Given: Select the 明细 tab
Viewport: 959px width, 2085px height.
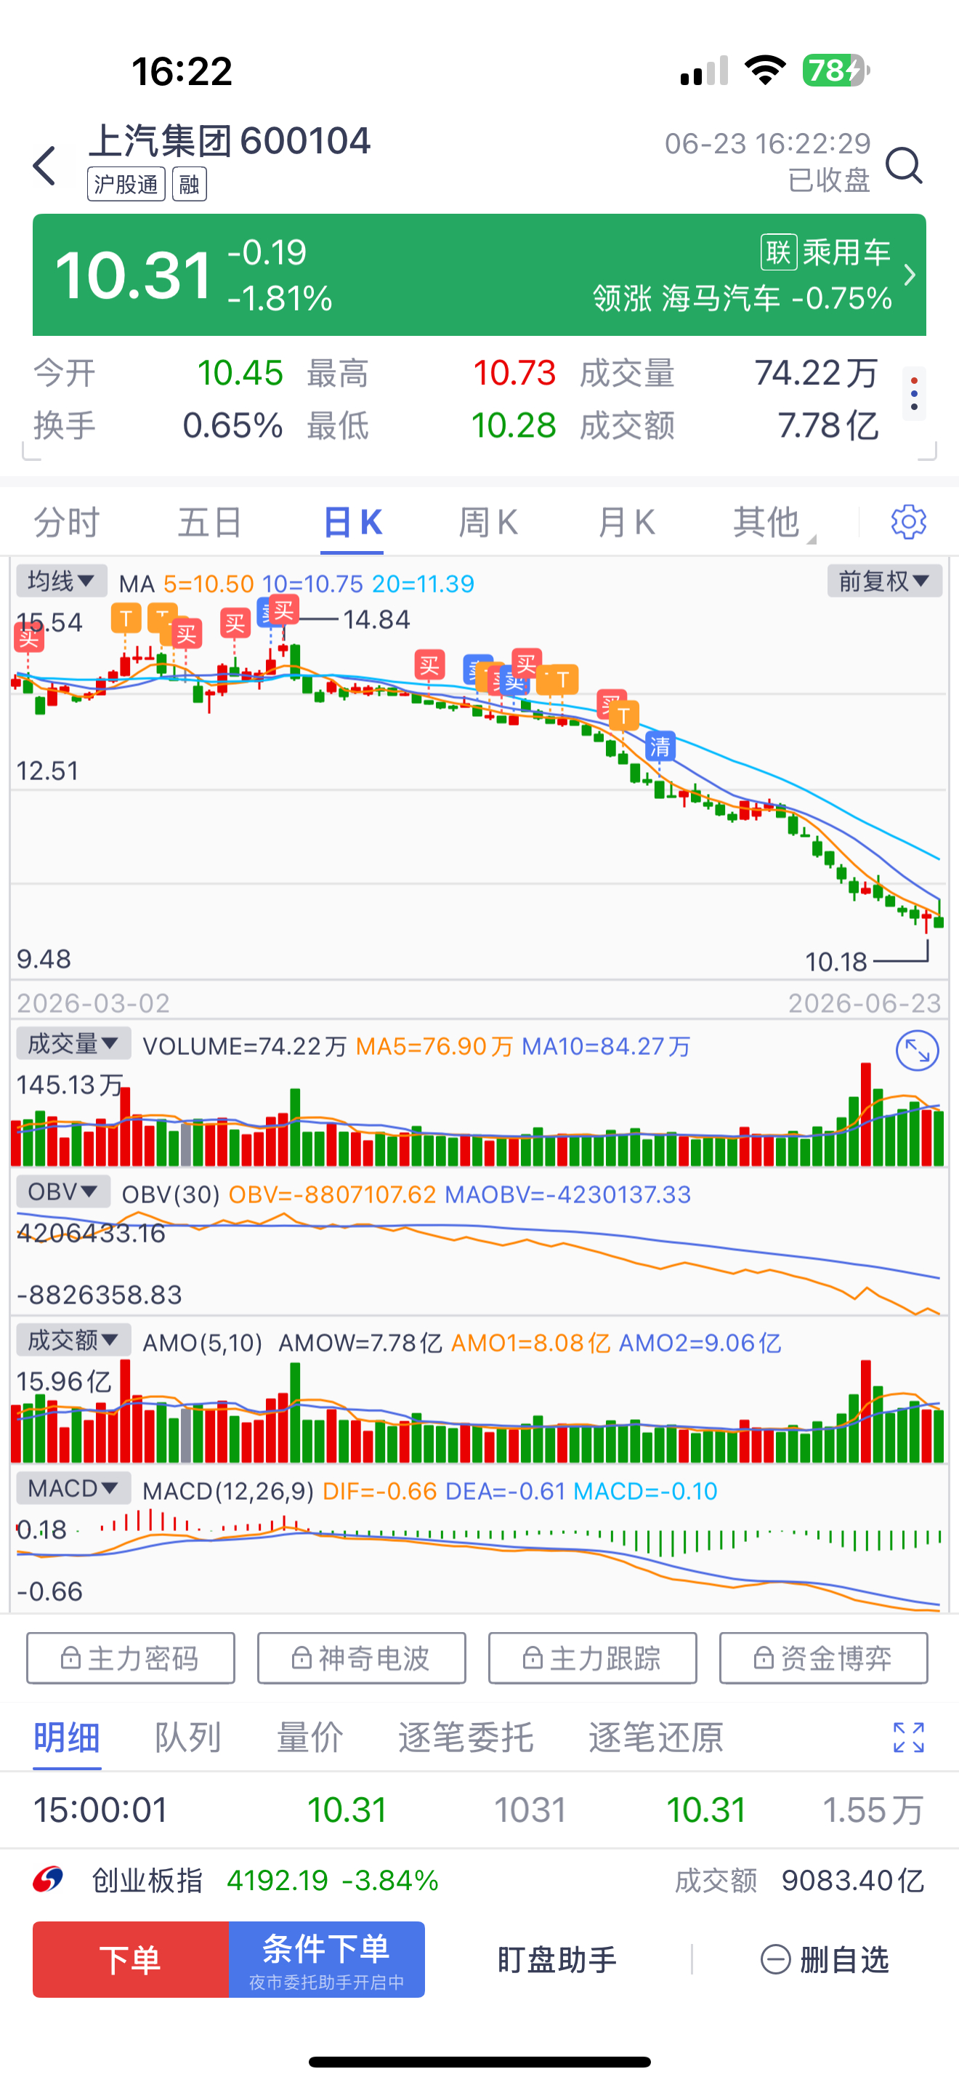Looking at the screenshot, I should [x=67, y=1737].
